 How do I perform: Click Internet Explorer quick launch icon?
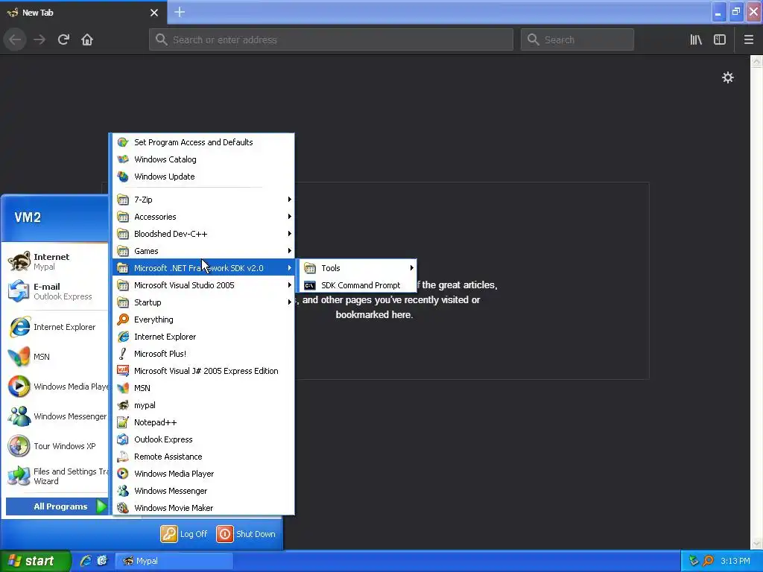click(85, 561)
